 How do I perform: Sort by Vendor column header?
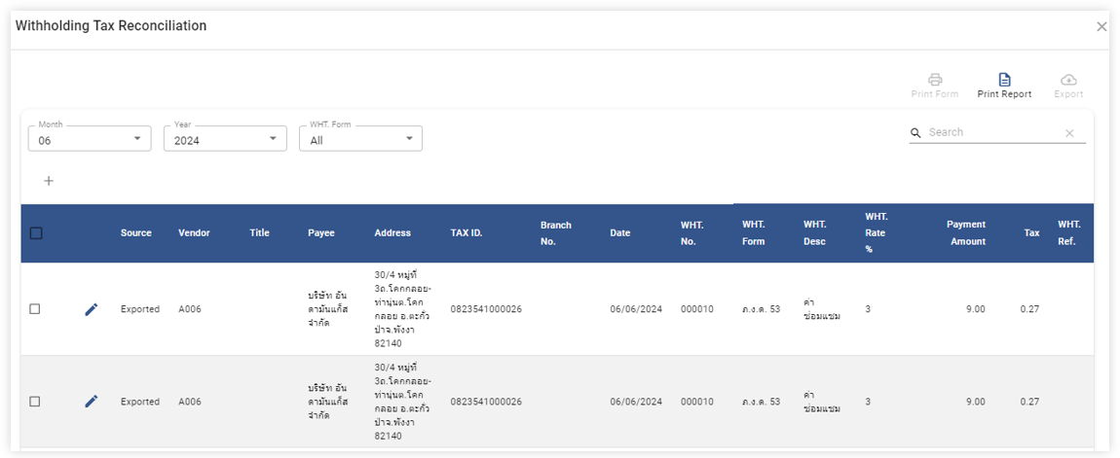point(194,233)
